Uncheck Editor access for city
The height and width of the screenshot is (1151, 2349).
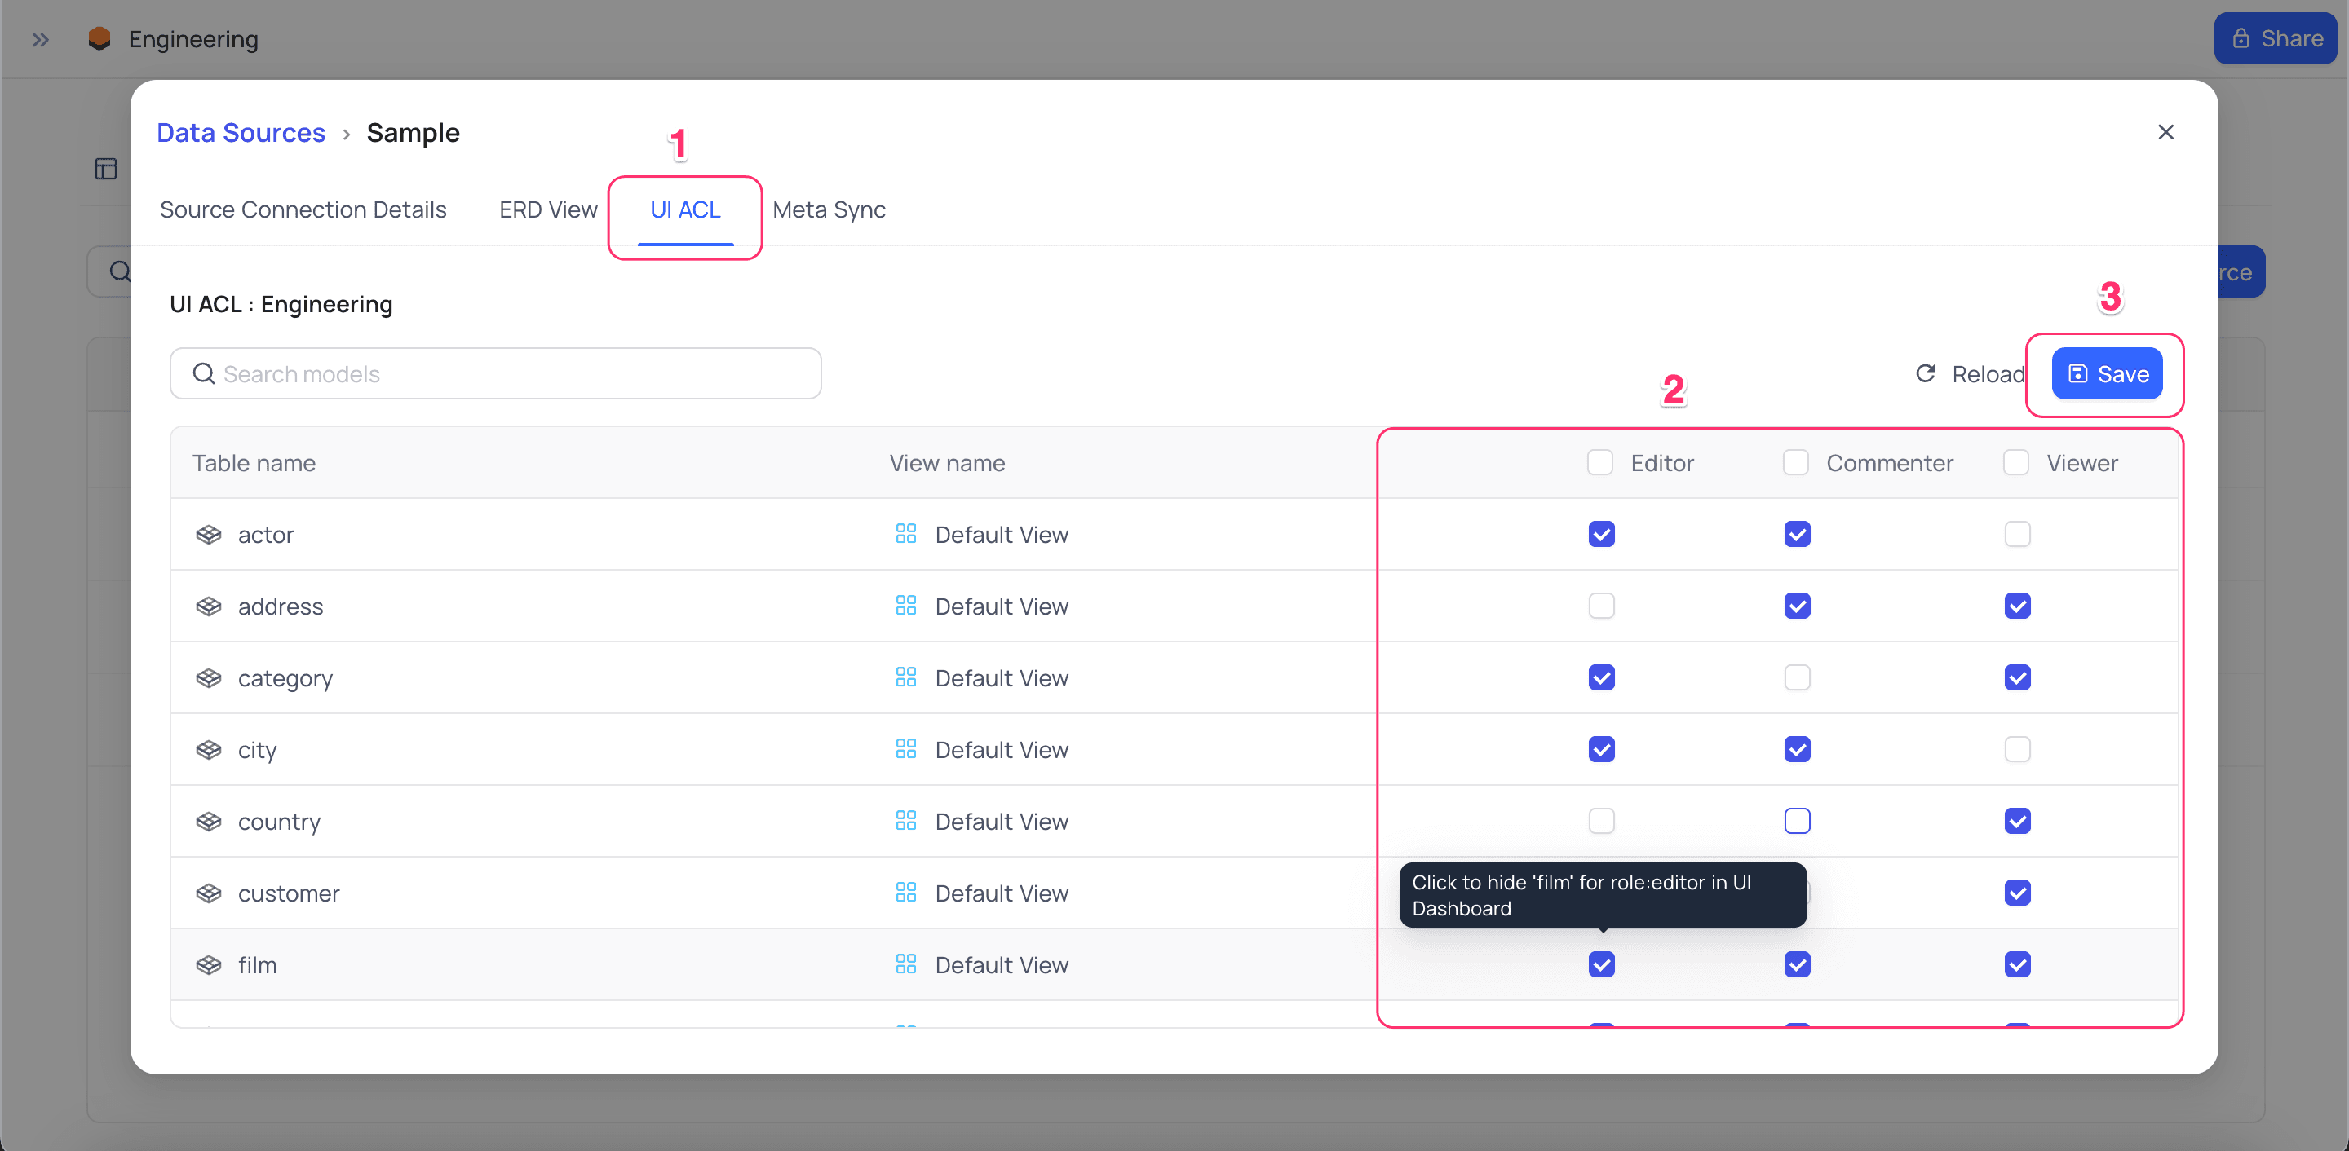(x=1601, y=748)
